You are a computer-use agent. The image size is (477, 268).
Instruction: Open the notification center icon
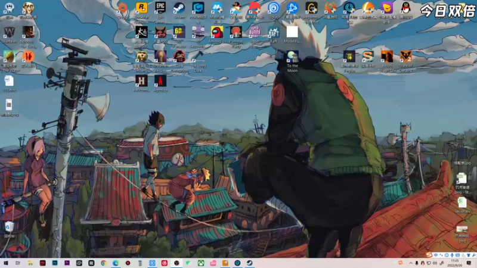coord(469,263)
